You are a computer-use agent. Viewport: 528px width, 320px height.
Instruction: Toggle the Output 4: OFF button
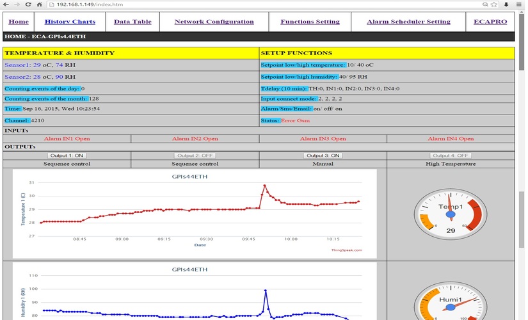pyautogui.click(x=451, y=156)
